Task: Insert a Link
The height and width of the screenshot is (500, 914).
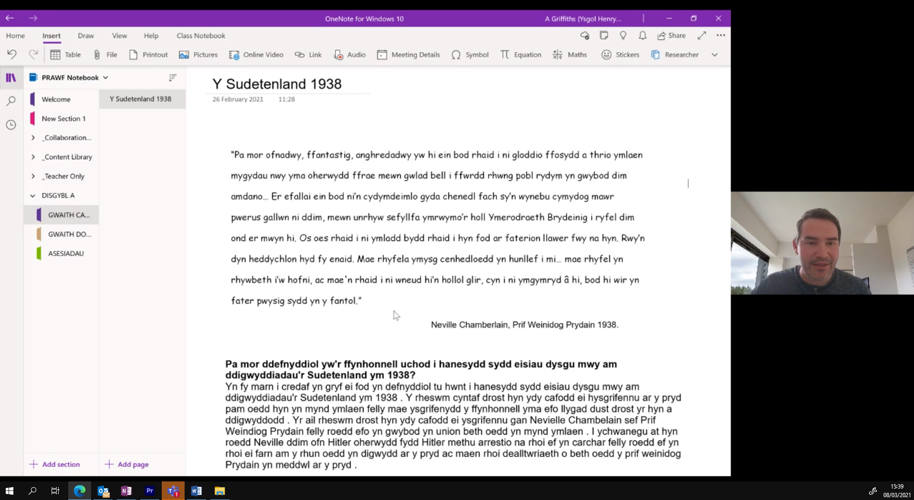Action: 308,55
